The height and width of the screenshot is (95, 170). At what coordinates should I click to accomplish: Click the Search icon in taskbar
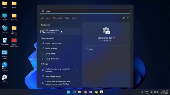[74, 92]
